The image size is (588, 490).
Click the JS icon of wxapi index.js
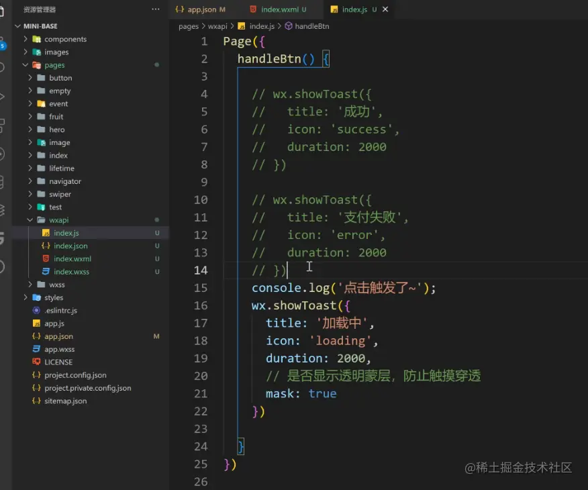pos(46,233)
